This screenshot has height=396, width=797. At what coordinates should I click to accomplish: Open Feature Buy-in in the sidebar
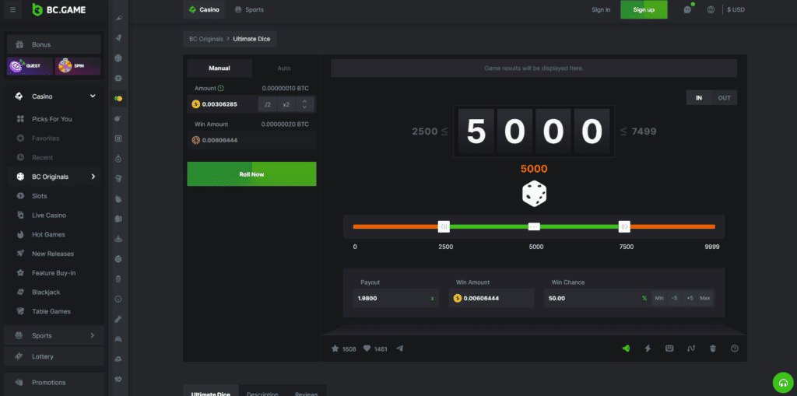[x=54, y=273]
